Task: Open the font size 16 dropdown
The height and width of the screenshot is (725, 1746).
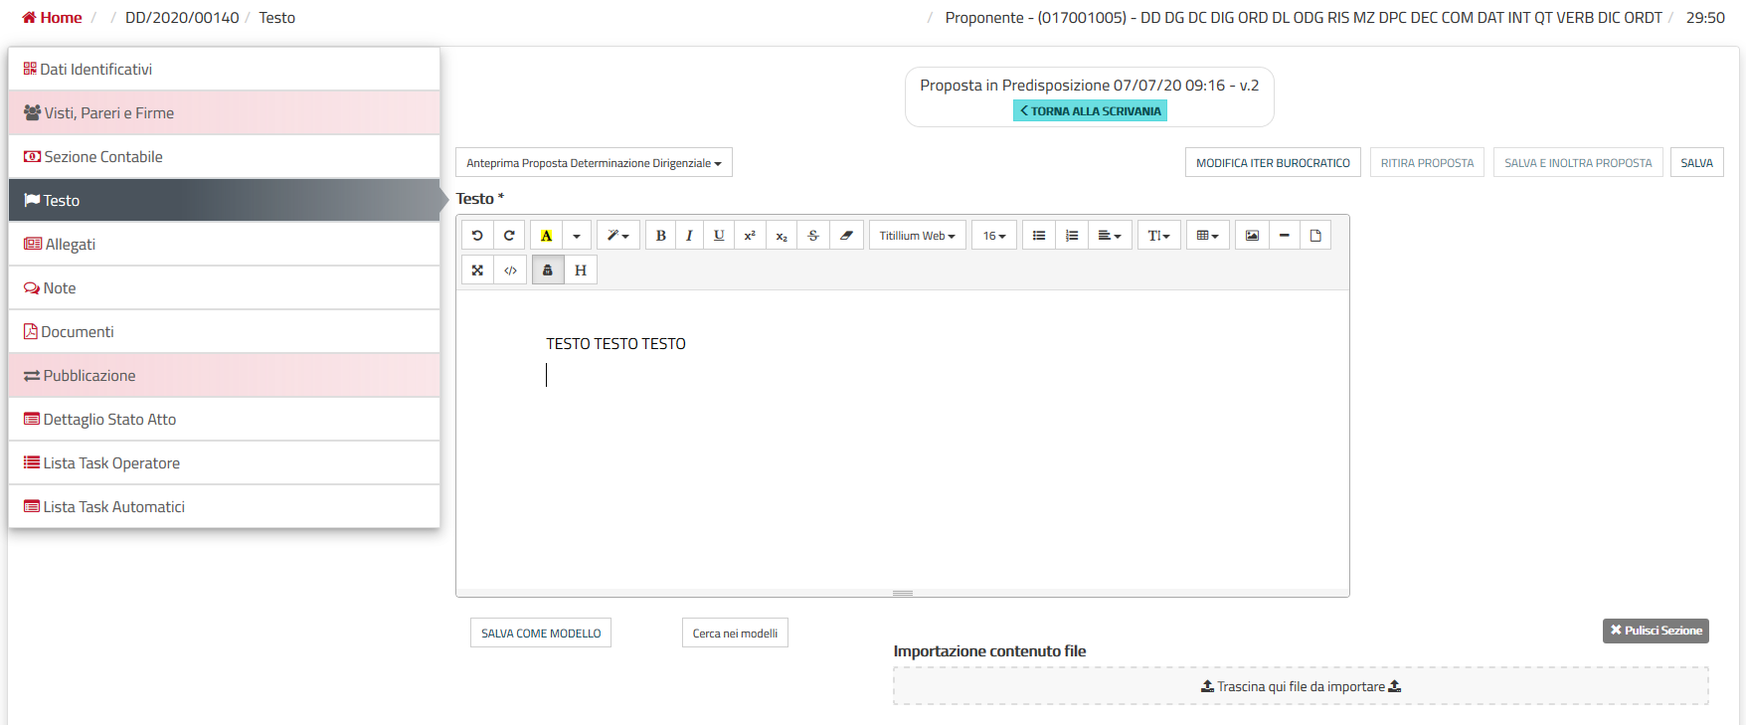Action: [x=994, y=236]
